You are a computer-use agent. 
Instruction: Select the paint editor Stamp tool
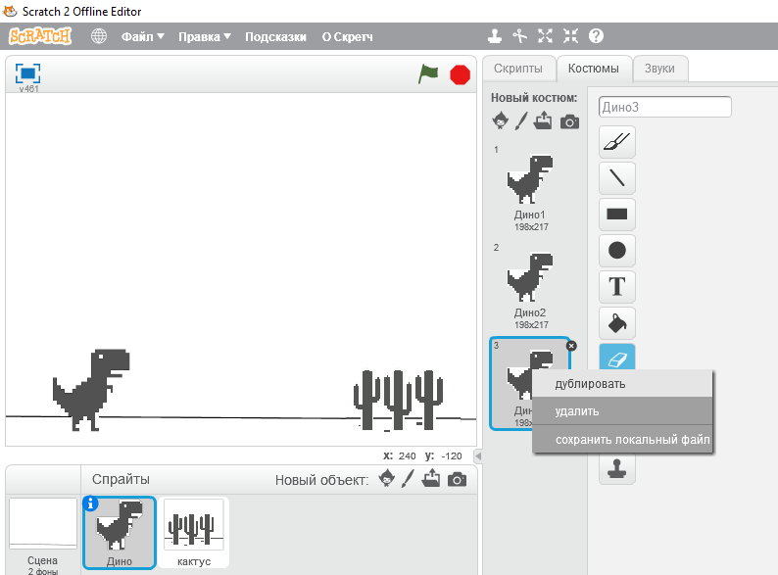pos(616,468)
